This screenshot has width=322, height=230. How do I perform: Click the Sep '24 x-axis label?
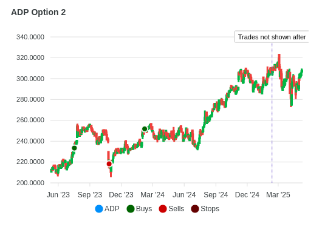216,195
